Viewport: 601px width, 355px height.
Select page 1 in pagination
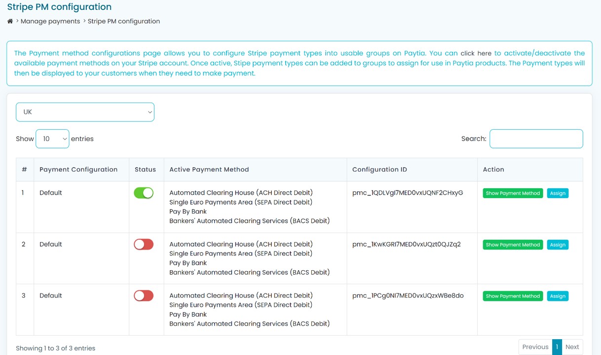[x=557, y=347]
